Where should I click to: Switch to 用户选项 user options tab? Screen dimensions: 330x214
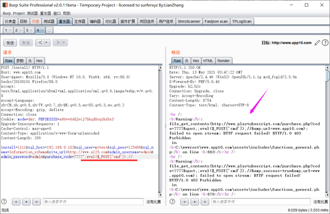pos(166,21)
